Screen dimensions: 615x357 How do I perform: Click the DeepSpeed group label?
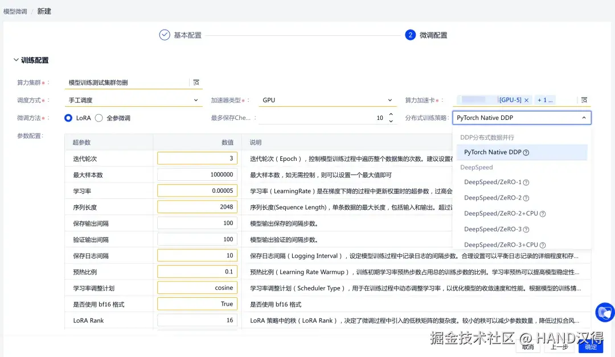coord(477,167)
